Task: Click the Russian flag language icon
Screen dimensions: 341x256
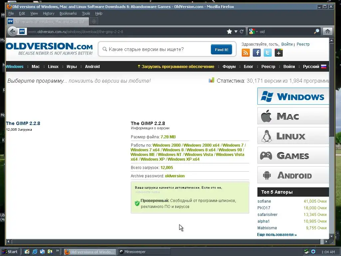Action: [324, 66]
